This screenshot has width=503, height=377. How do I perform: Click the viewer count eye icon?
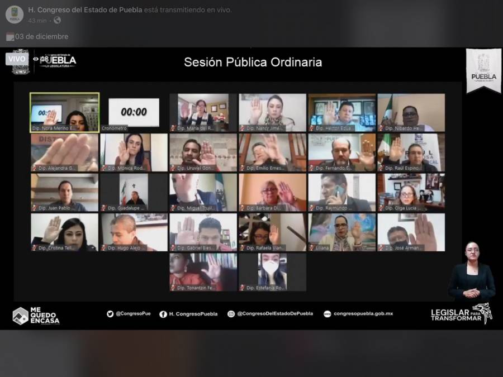coord(36,59)
